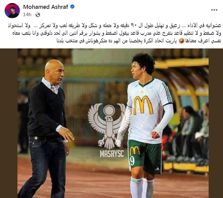
Task: Click the MASRYSC watermark text in photo
Action: (112, 154)
